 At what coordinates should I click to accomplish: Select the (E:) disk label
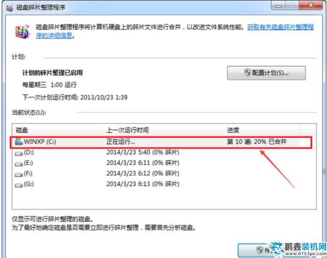click(x=28, y=163)
